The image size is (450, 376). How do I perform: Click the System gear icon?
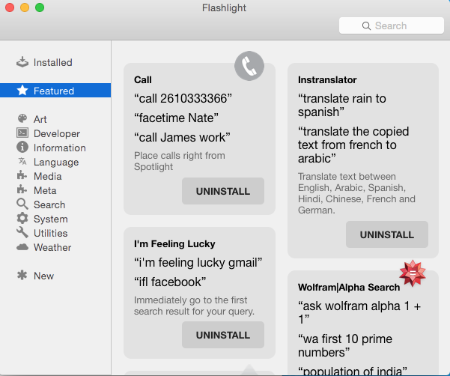point(22,219)
